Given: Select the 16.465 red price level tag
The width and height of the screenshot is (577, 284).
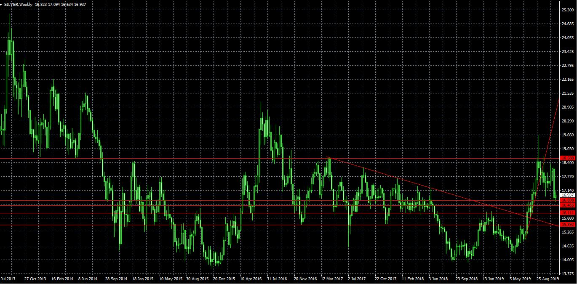Looking at the screenshot, I should (568, 205).
